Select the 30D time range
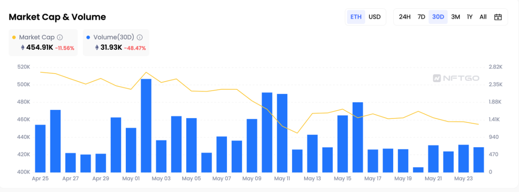Image resolution: width=519 pixels, height=192 pixels. pyautogui.click(x=438, y=17)
